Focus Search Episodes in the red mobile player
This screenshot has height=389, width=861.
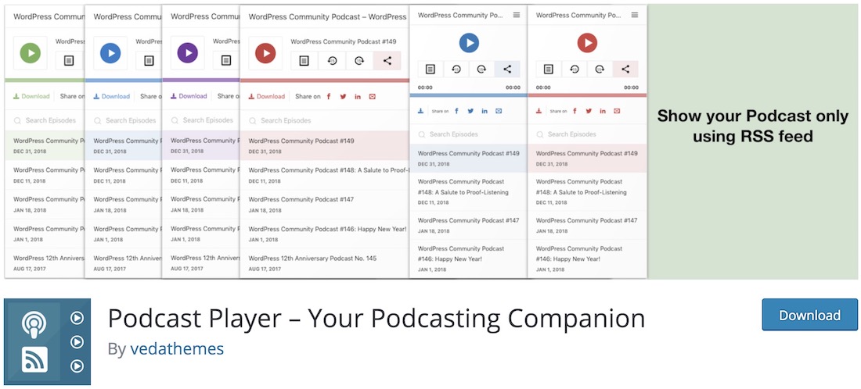587,134
